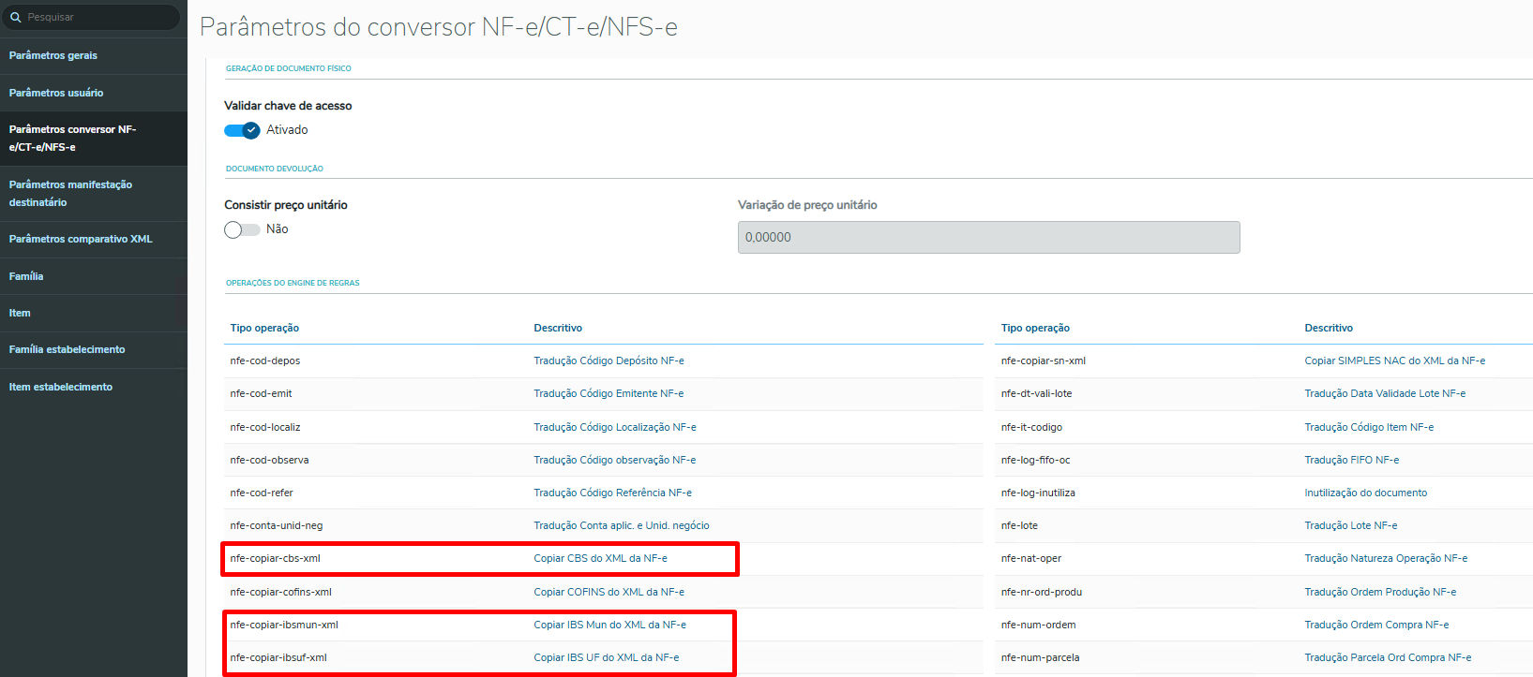Screen dimensions: 1533x677
Task: Click the Variação de preço unitário field
Action: (x=988, y=238)
